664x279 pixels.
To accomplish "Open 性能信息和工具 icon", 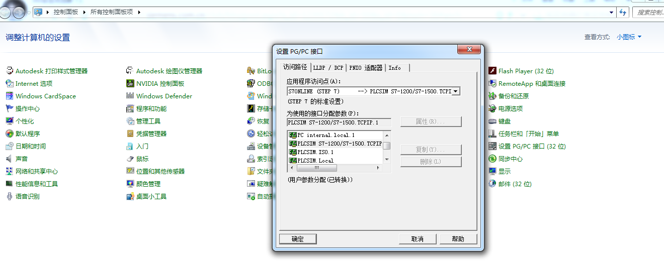I will tap(9, 184).
